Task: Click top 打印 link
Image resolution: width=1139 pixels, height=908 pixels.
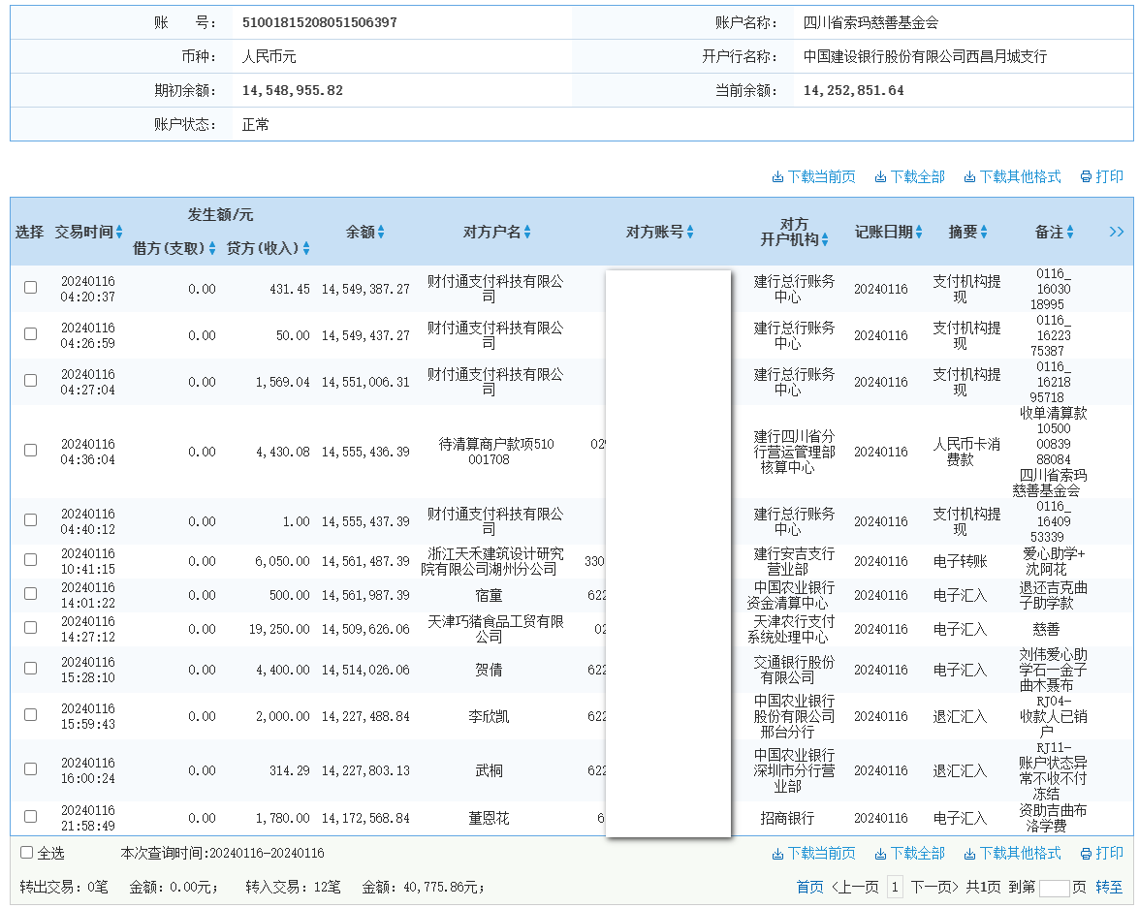Action: (1102, 176)
